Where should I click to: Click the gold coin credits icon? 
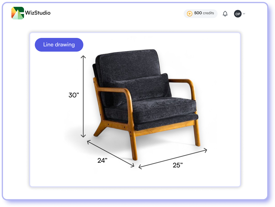coord(189,13)
